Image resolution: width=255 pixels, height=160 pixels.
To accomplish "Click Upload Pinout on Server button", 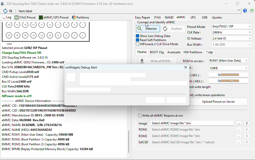I will [x=218, y=102].
